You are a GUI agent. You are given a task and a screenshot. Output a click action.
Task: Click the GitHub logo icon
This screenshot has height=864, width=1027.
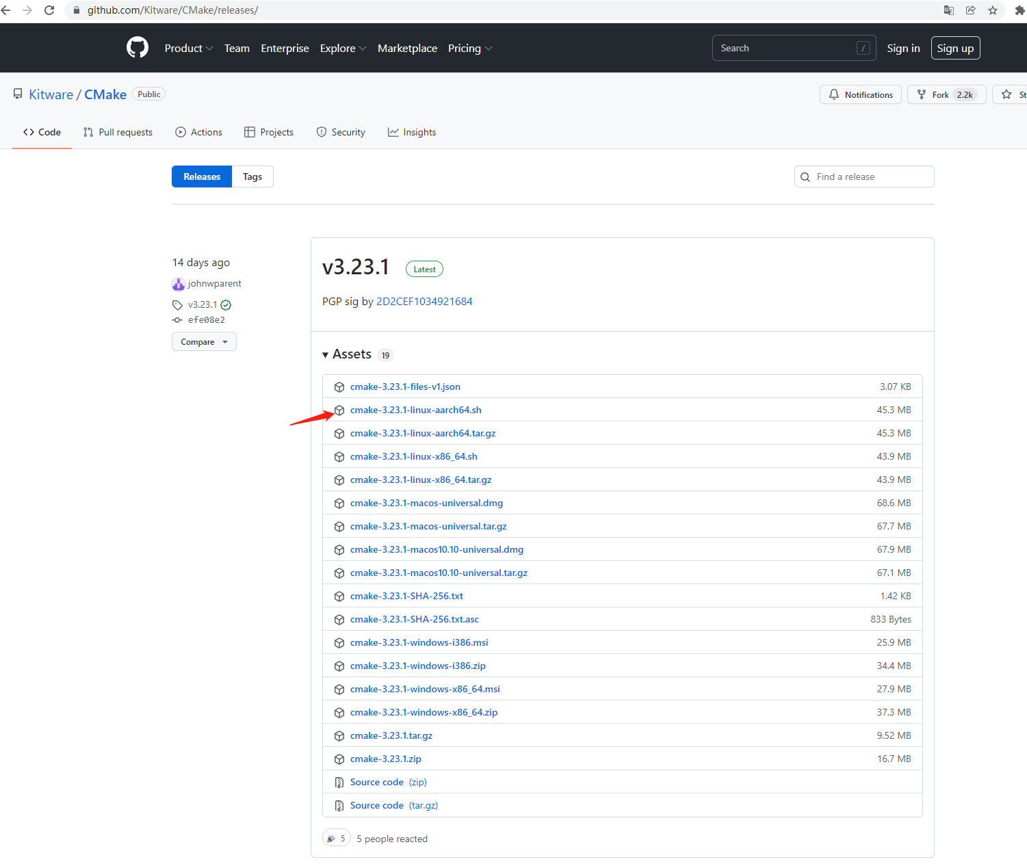pyautogui.click(x=138, y=48)
